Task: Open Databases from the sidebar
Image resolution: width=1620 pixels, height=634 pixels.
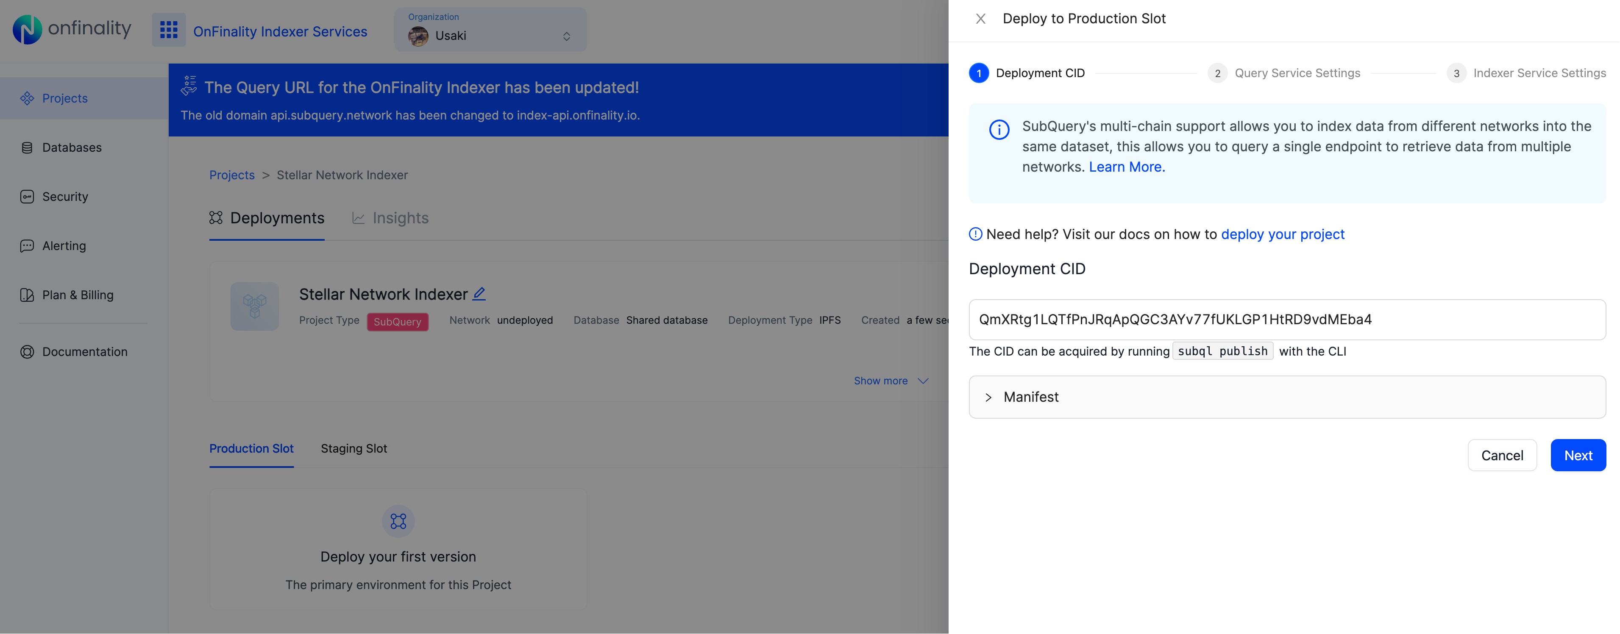Action: point(72,148)
